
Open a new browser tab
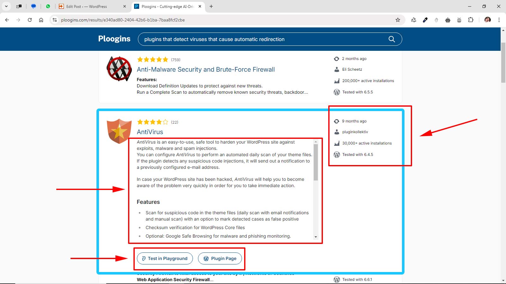[x=211, y=6]
